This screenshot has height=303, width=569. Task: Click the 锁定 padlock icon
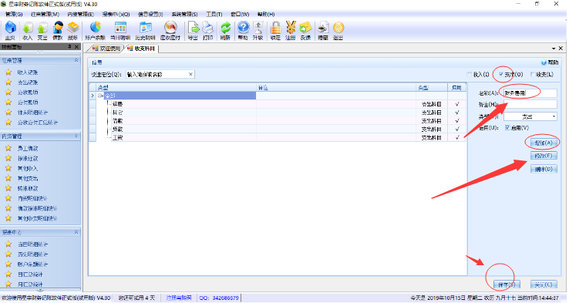coord(275,30)
